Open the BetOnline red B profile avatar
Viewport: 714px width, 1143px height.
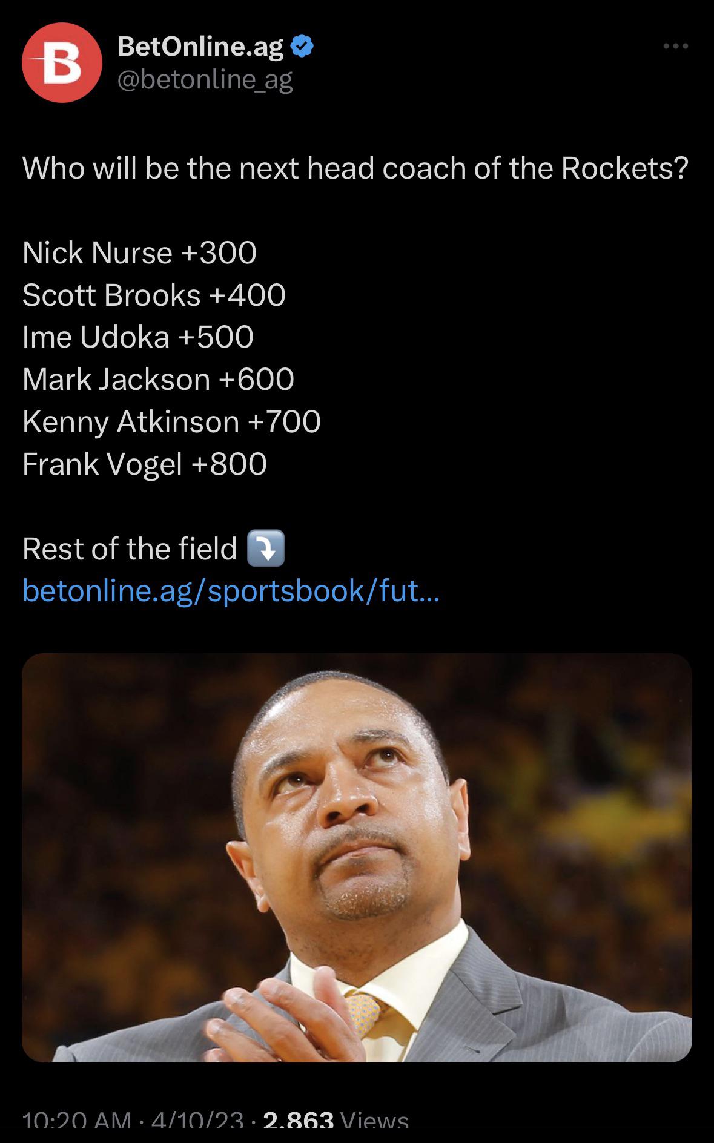61,63
